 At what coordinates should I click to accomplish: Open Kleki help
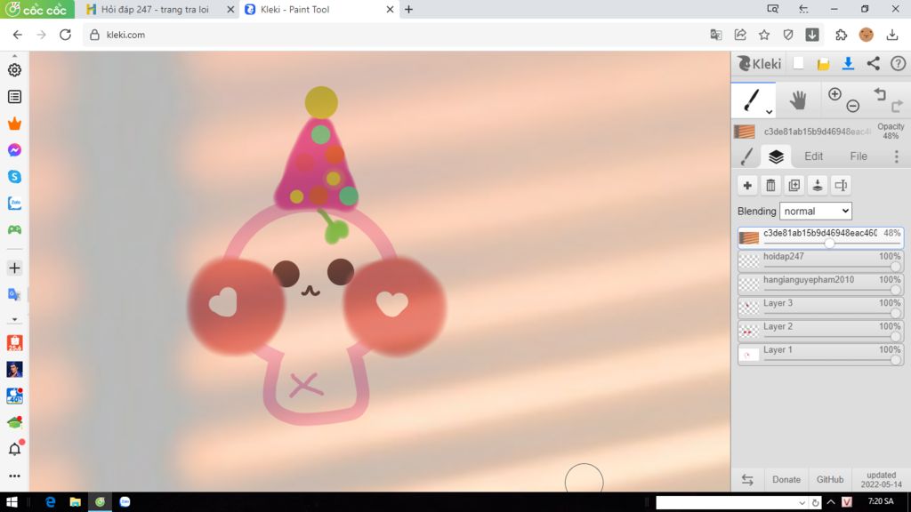coord(899,63)
